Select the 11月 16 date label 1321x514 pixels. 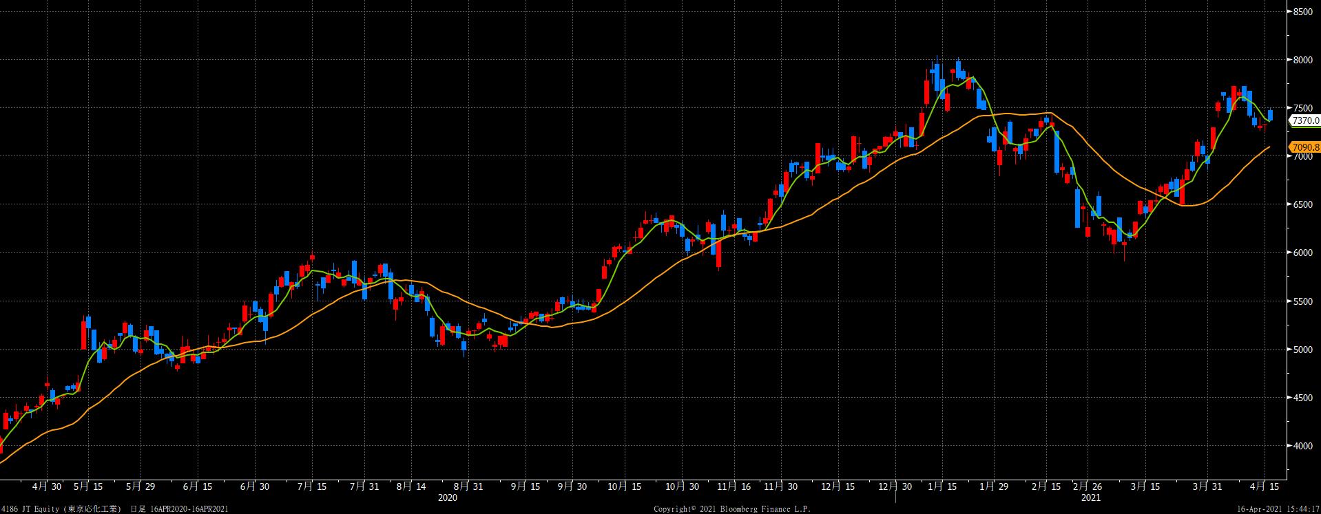pos(735,486)
